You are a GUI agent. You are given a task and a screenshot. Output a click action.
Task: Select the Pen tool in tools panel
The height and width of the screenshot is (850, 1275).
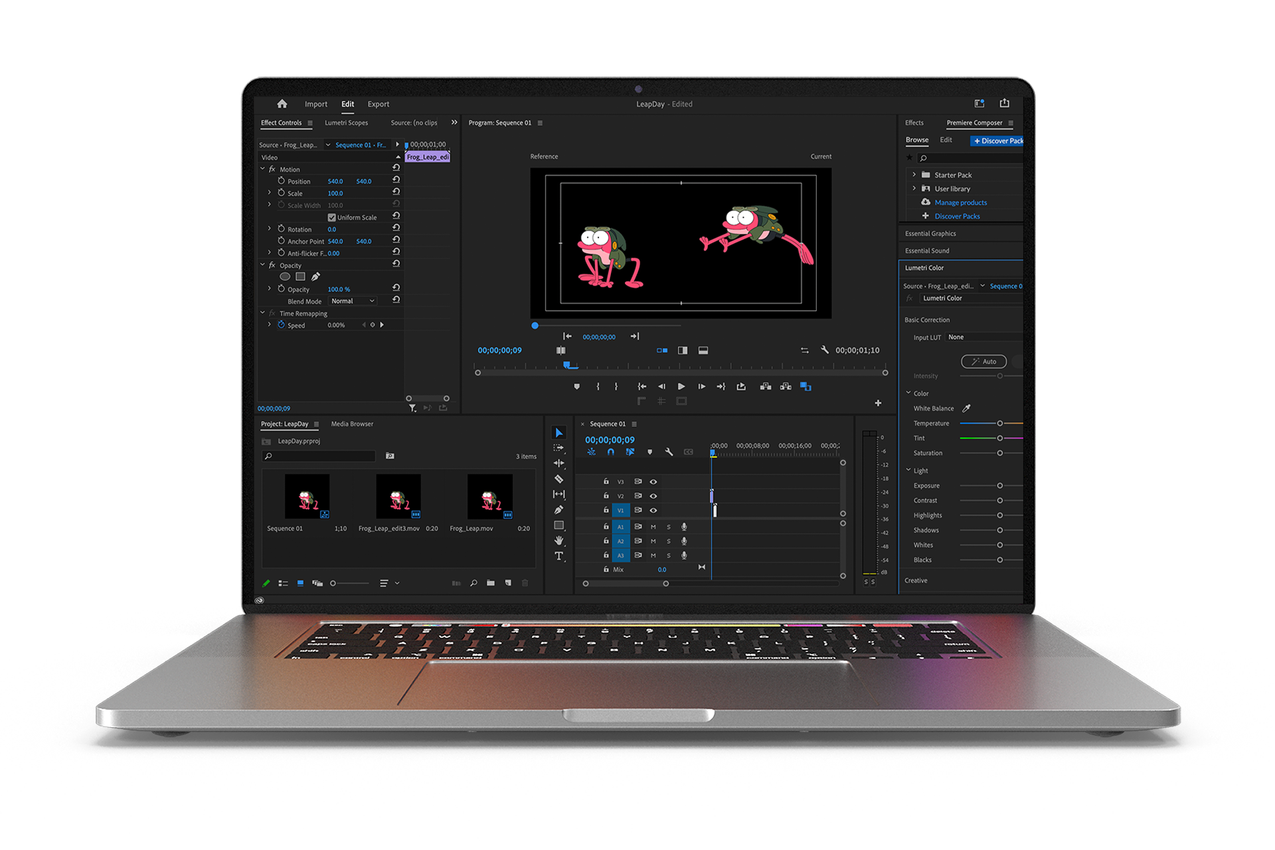coord(559,510)
